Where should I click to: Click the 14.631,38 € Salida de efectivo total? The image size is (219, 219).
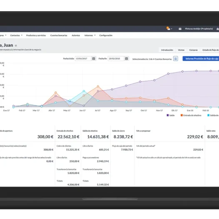pos(98,137)
